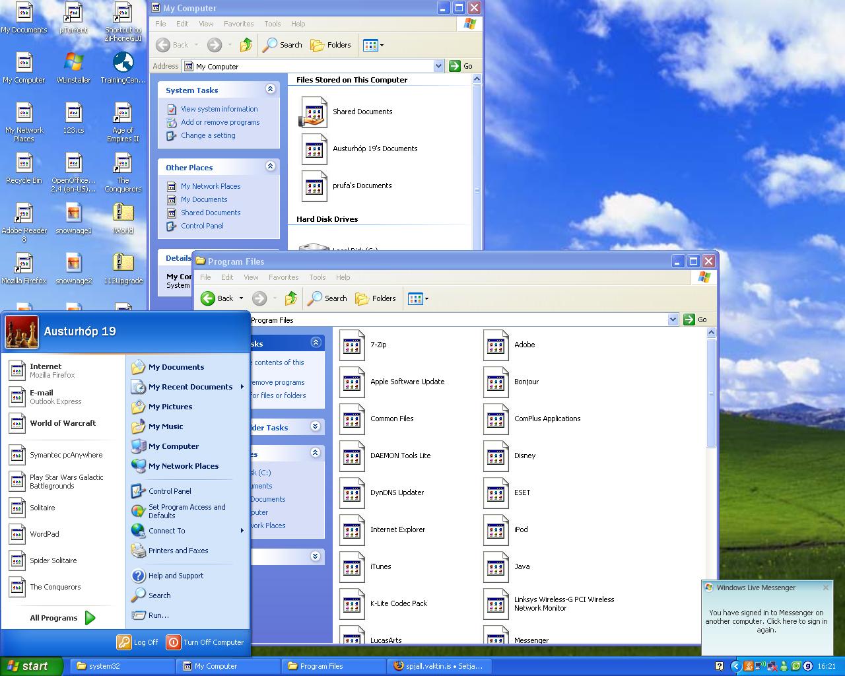This screenshot has width=845, height=676.
Task: Collapse the Other Places panel
Action: pyautogui.click(x=270, y=166)
